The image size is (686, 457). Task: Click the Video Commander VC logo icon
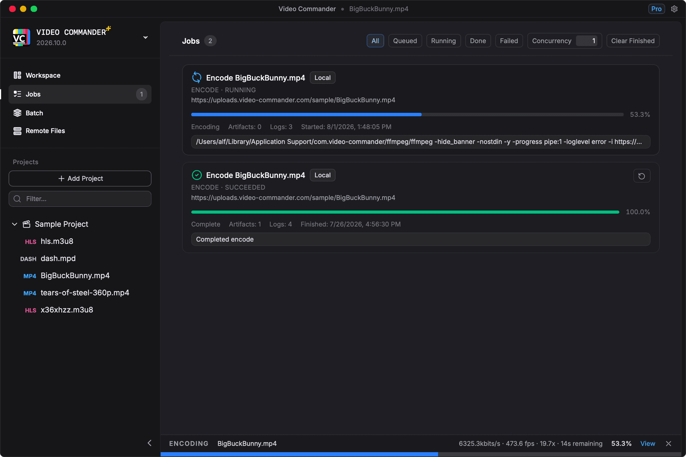click(x=21, y=37)
